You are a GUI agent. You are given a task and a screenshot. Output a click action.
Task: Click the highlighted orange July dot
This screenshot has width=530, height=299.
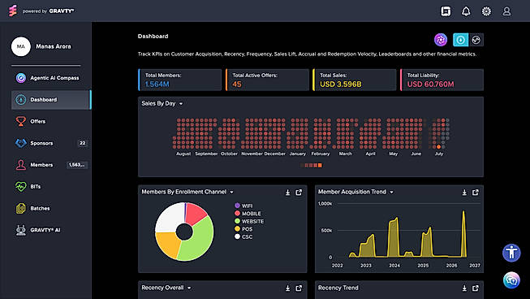[439, 147]
